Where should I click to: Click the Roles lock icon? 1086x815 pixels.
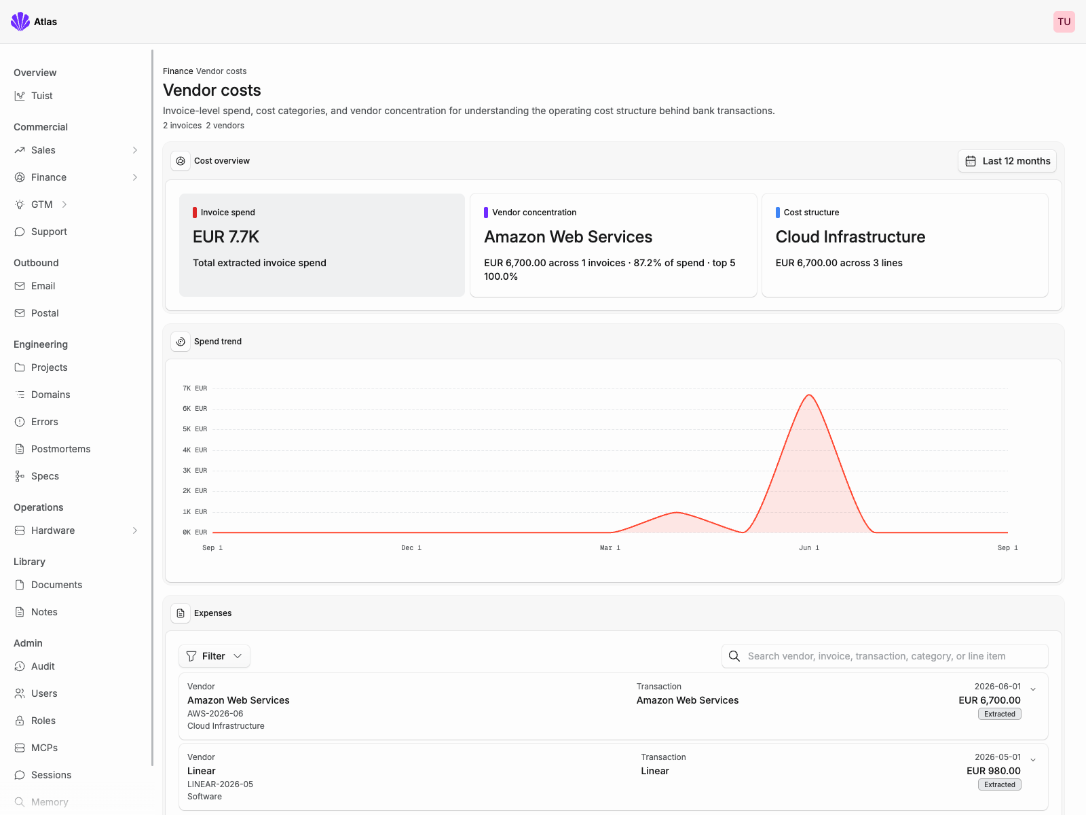pos(20,721)
